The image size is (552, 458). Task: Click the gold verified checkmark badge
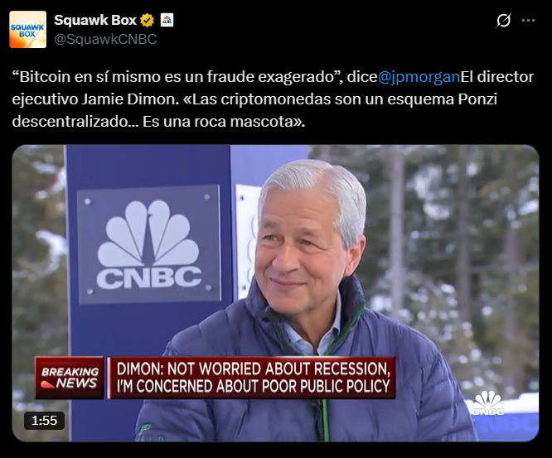coord(148,21)
